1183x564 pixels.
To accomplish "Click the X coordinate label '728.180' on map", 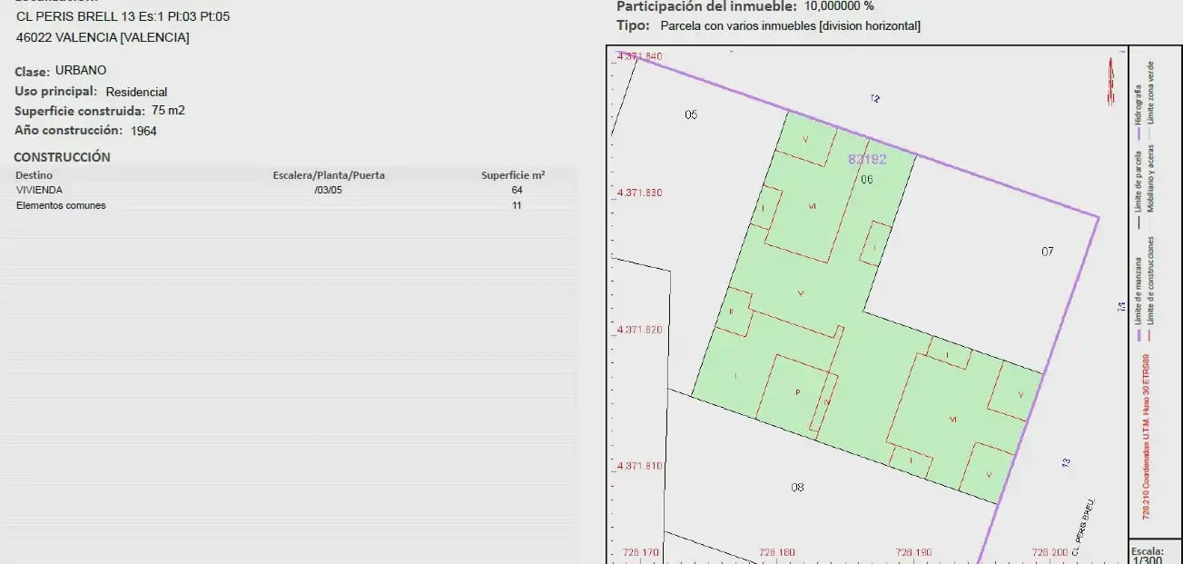I will pyautogui.click(x=777, y=552).
